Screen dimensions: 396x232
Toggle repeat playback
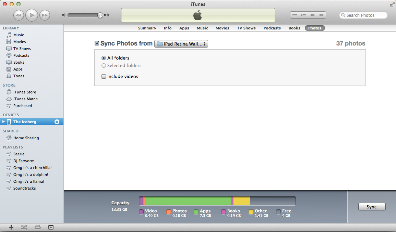pos(38,228)
